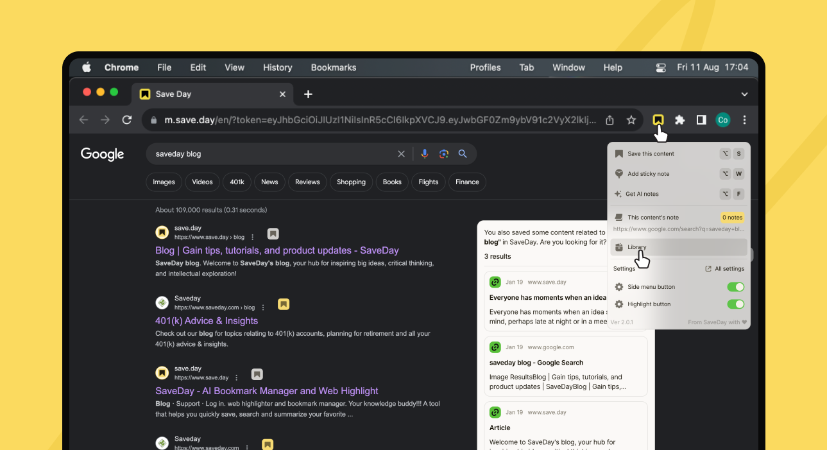Toggle Chrome side panel icon
The image size is (827, 450).
coord(701,120)
